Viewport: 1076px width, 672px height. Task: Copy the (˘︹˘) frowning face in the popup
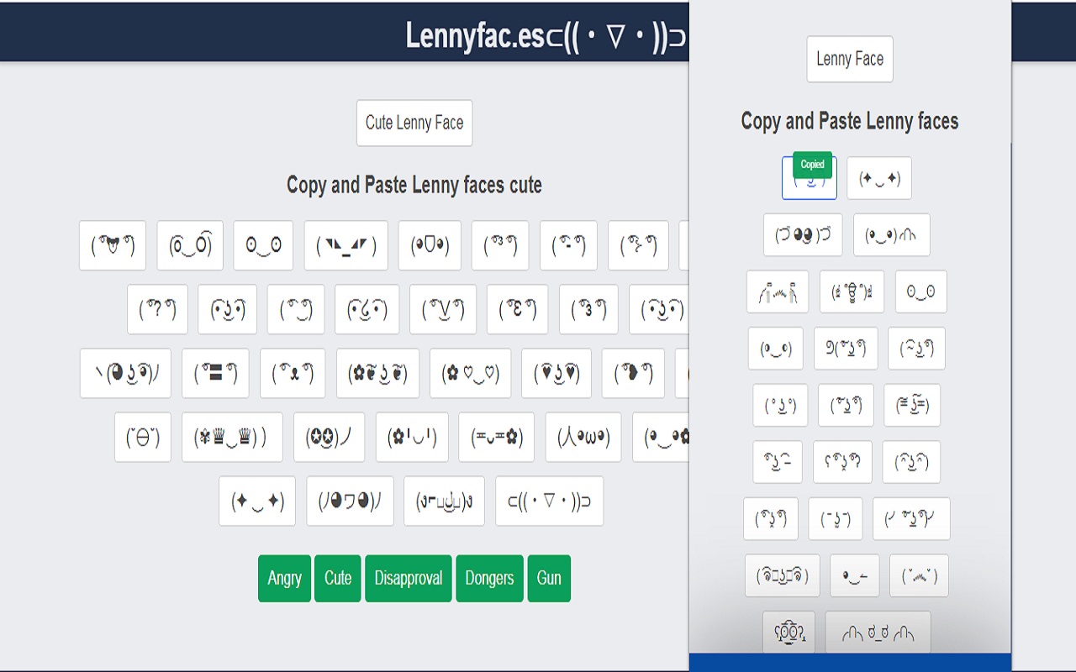pos(920,575)
